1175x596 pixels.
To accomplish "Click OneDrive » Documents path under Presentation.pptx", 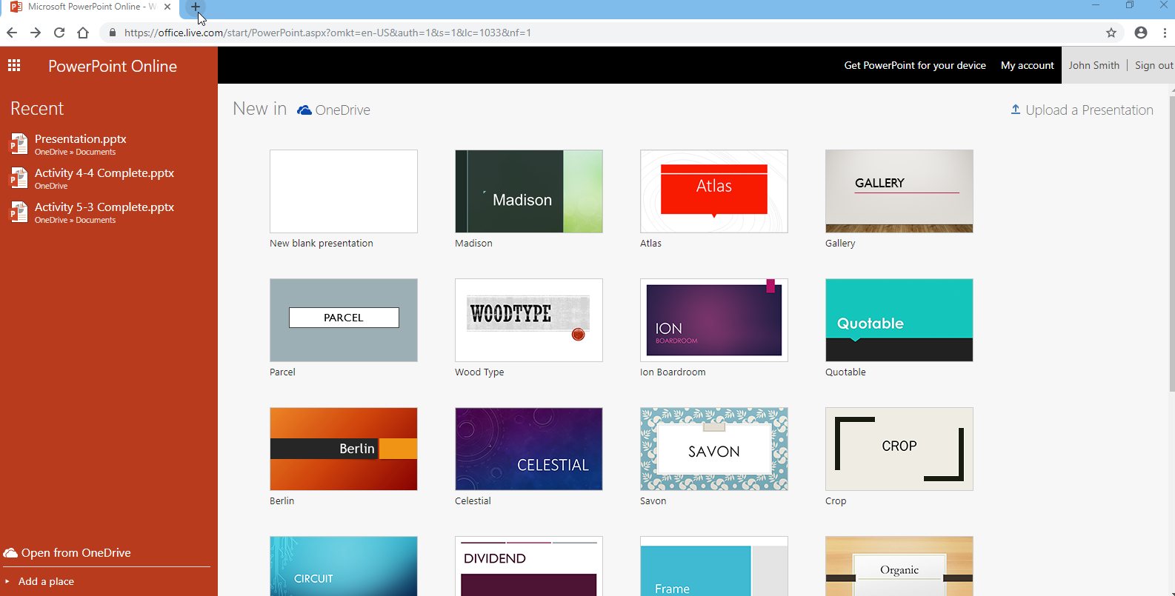I will [x=75, y=152].
